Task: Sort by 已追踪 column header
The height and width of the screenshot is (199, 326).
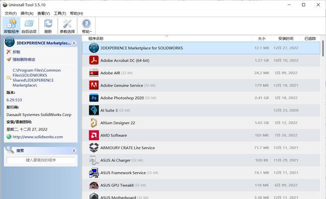Action: (x=310, y=38)
